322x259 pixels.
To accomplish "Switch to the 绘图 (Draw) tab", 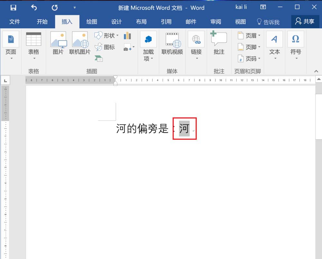I will [92, 22].
